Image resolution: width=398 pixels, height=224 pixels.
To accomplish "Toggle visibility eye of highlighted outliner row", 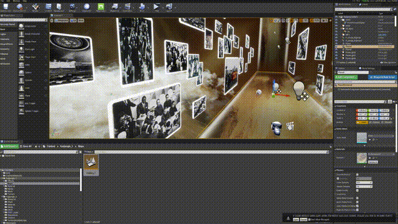I will (x=336, y=47).
